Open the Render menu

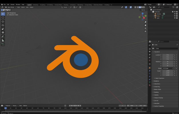click(x=12, y=5)
